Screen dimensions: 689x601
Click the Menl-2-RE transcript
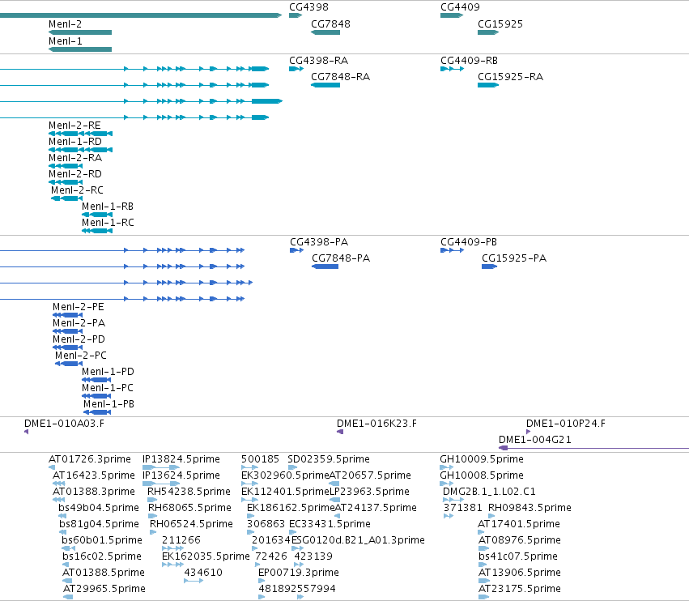[x=80, y=134]
